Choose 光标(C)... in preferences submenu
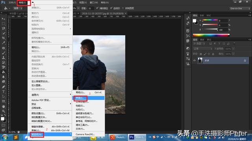The width and height of the screenshot is (252, 141). [x=88, y=110]
